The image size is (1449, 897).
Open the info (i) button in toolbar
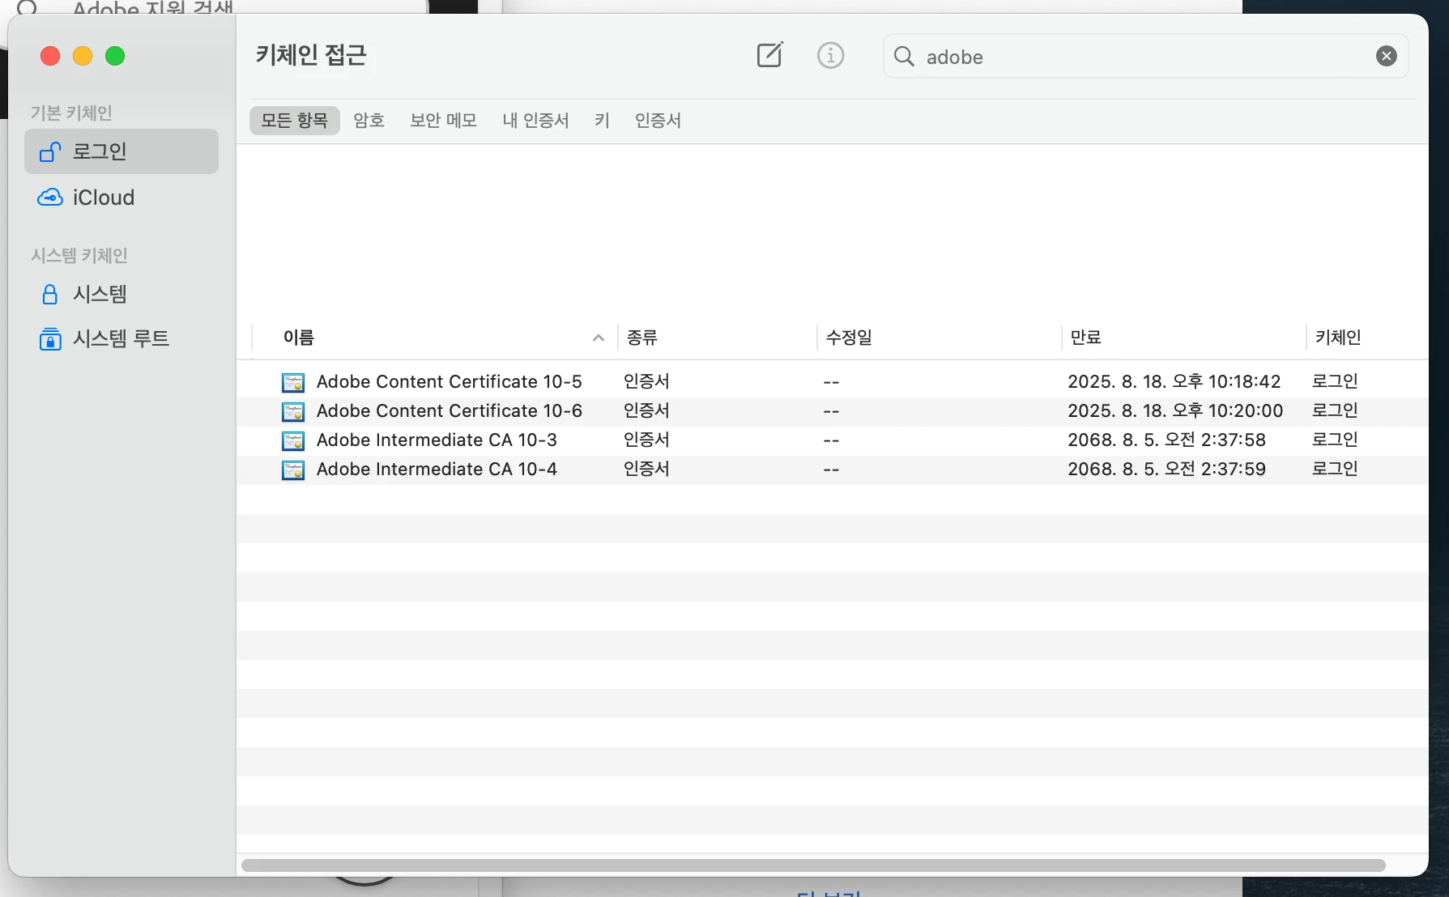[x=830, y=56]
